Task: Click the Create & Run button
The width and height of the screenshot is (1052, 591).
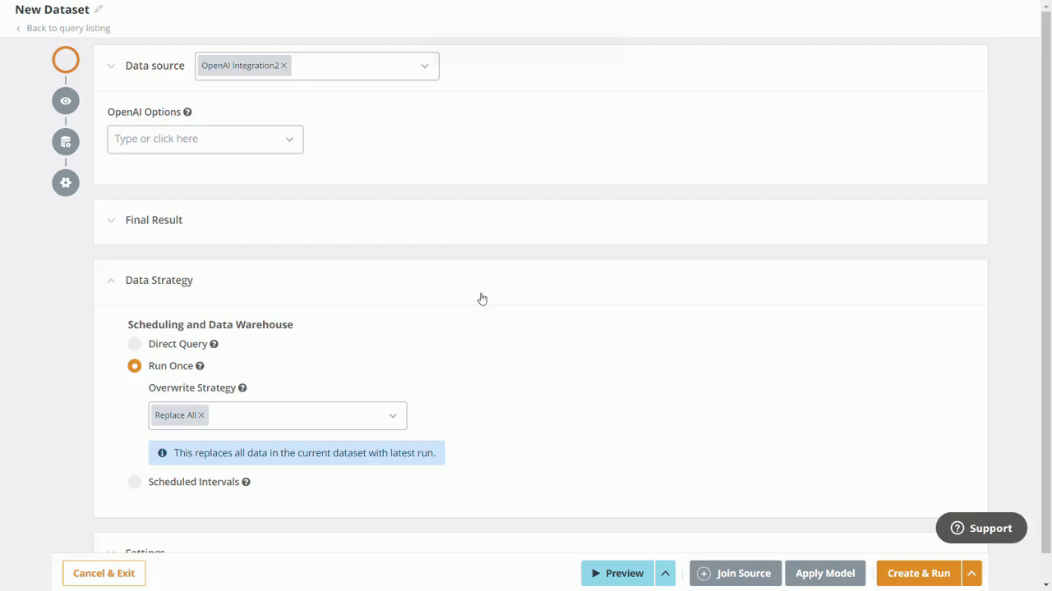Action: click(918, 573)
